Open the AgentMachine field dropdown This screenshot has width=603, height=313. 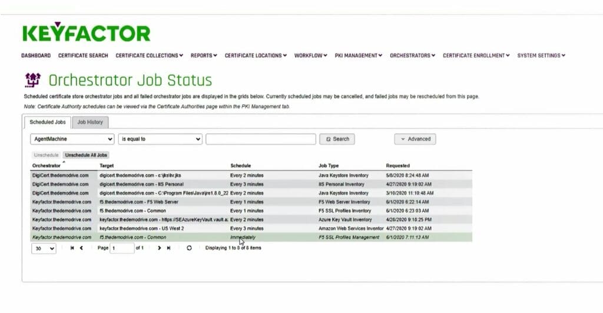coord(72,139)
